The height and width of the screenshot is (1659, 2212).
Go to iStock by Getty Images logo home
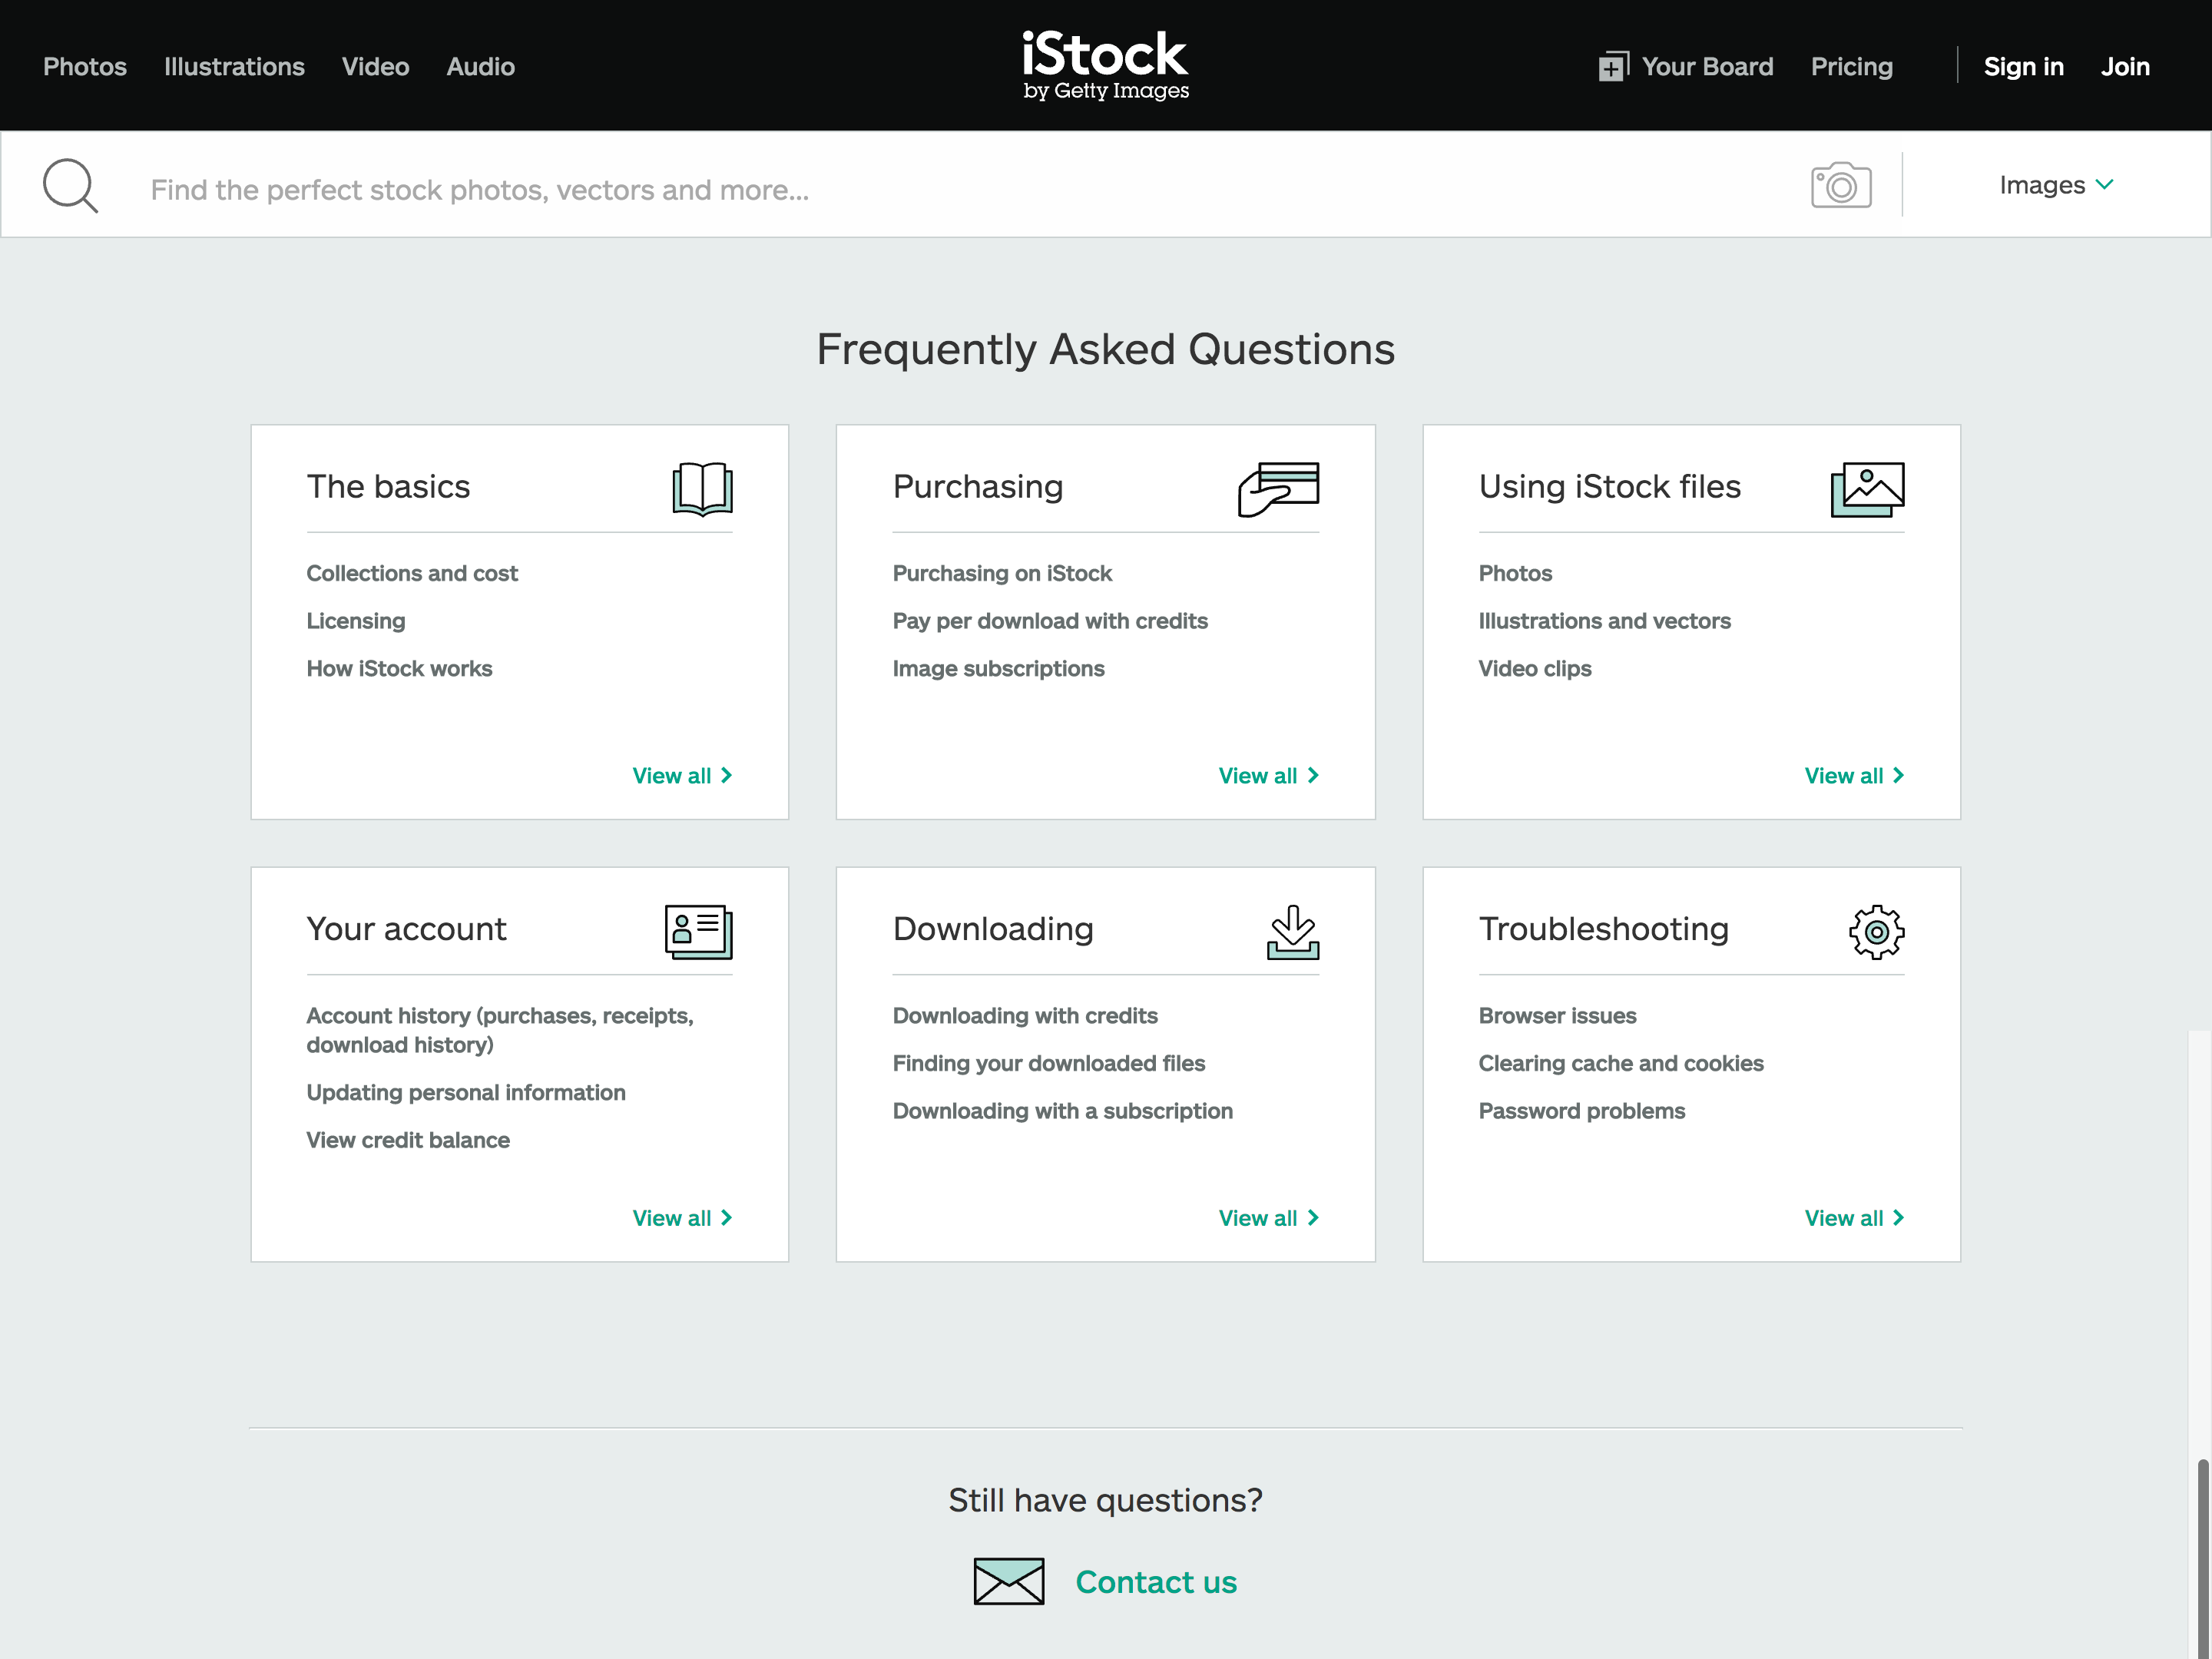pyautogui.click(x=1105, y=65)
